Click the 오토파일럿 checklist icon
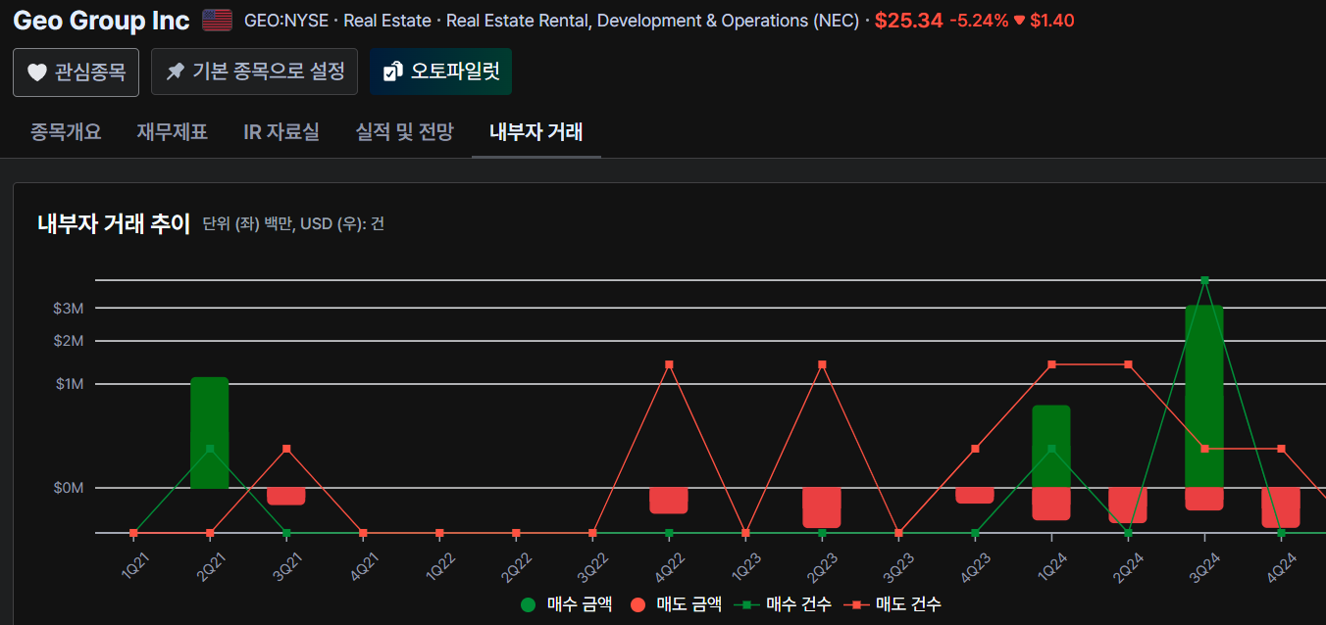1326x625 pixels. (x=392, y=72)
